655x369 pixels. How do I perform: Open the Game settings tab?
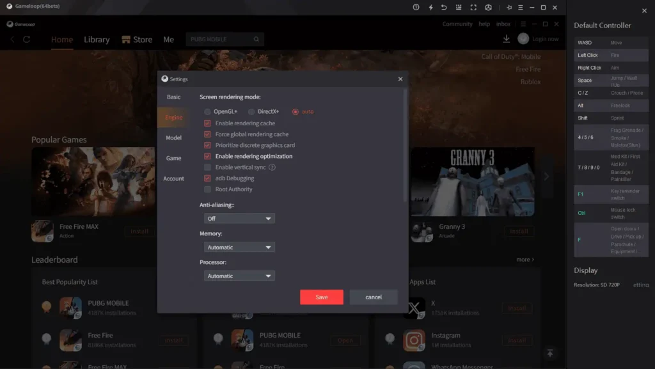point(173,158)
